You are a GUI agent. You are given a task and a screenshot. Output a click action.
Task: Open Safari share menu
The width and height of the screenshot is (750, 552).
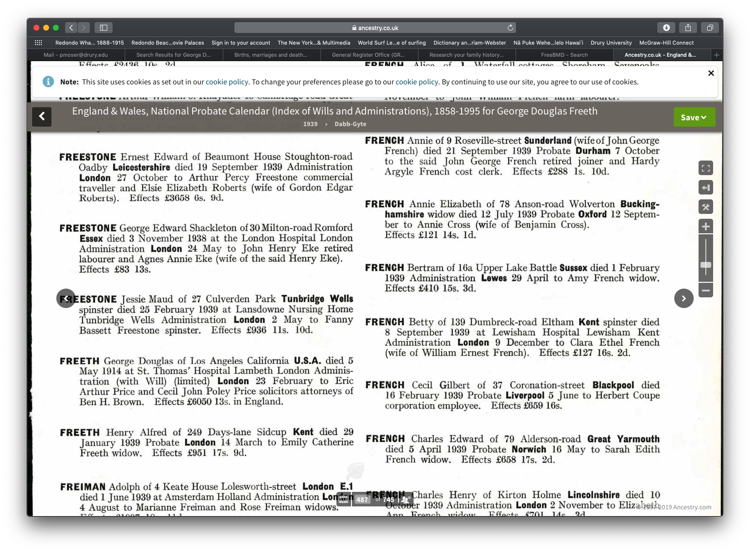(688, 28)
